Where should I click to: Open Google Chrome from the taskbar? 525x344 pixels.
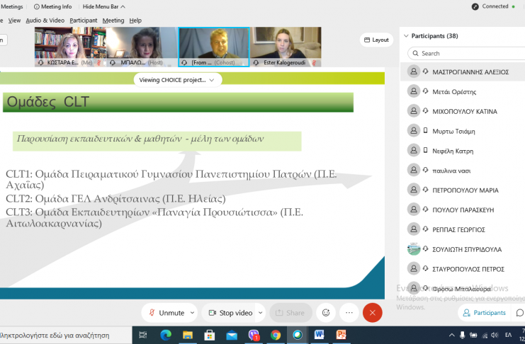pyautogui.click(x=276, y=335)
